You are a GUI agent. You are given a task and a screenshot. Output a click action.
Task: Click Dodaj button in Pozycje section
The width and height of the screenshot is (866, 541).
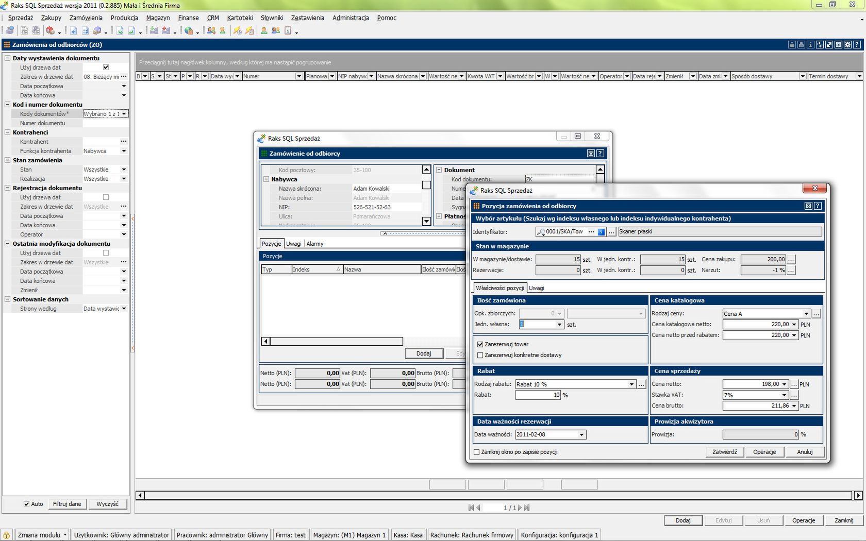424,353
